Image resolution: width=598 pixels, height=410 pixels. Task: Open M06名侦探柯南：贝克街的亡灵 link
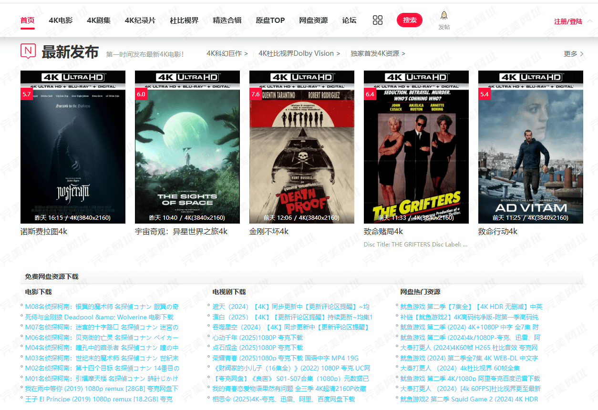point(102,338)
